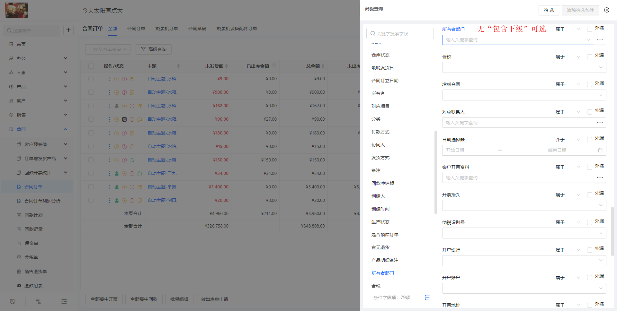Select 付款方式 in the field list

coord(380,132)
